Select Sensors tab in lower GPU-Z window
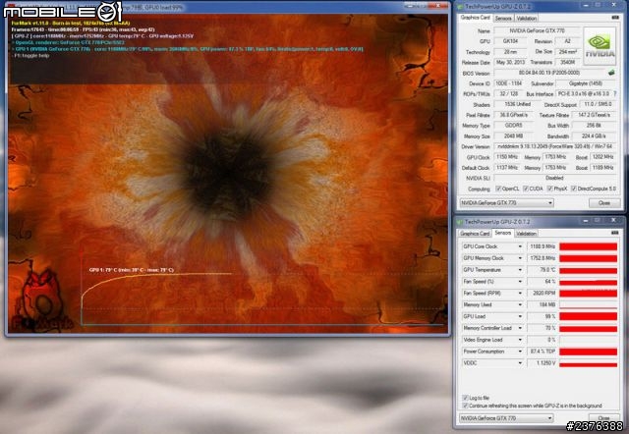 (502, 233)
